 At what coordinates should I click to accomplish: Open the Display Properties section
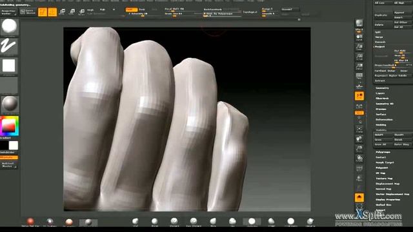pos(388,199)
